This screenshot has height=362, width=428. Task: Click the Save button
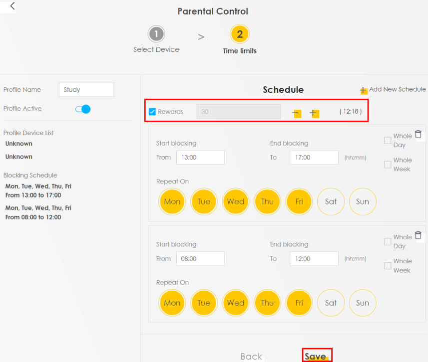(317, 356)
